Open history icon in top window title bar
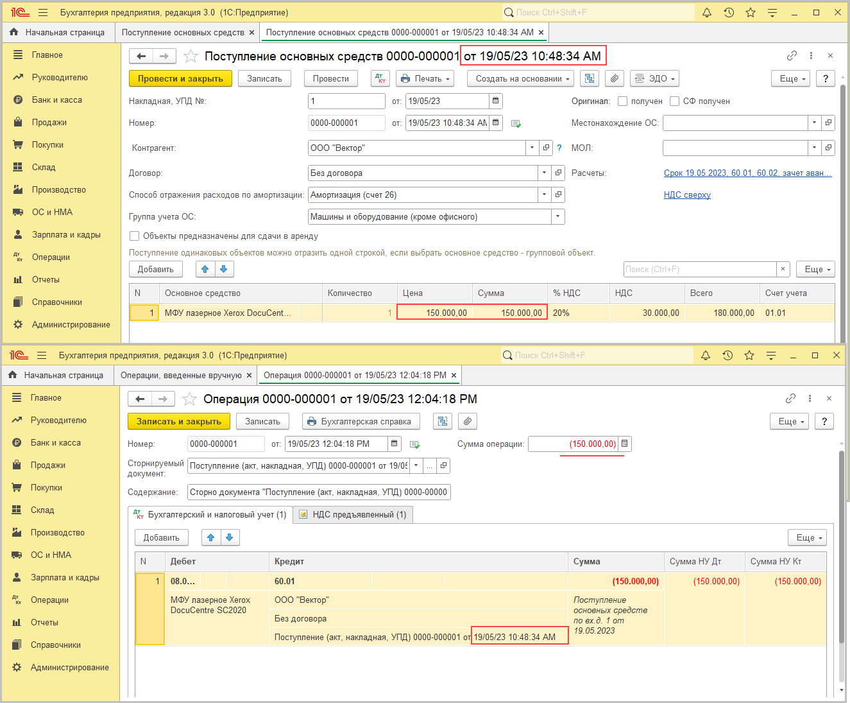 pyautogui.click(x=729, y=12)
